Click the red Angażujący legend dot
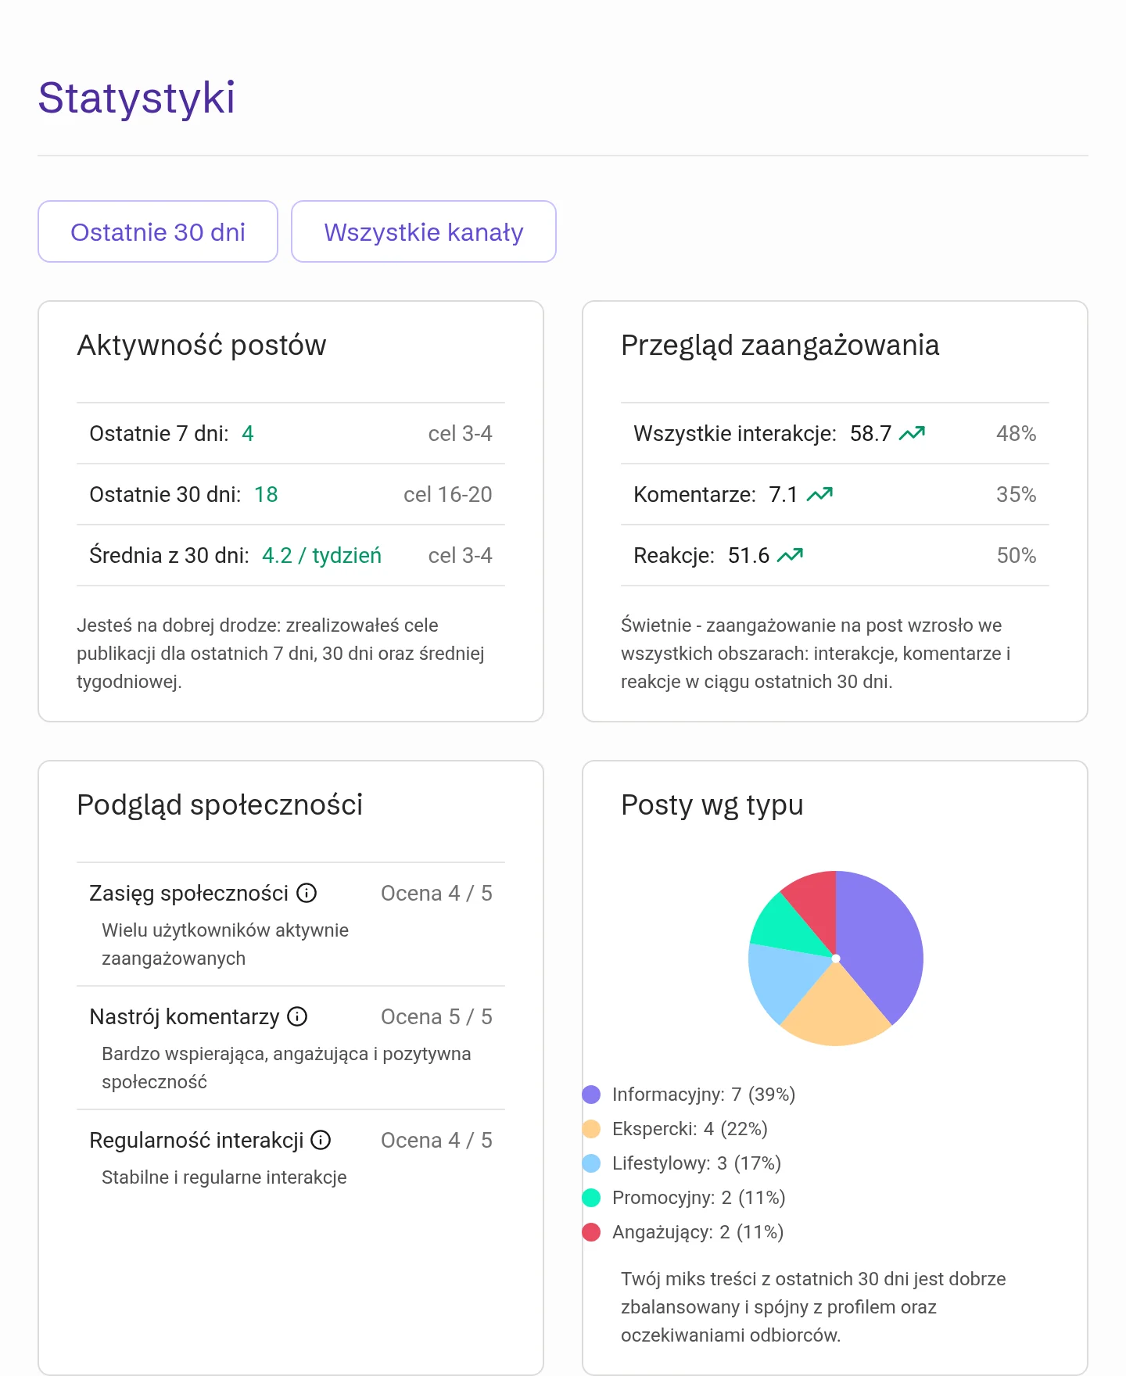 click(x=591, y=1232)
